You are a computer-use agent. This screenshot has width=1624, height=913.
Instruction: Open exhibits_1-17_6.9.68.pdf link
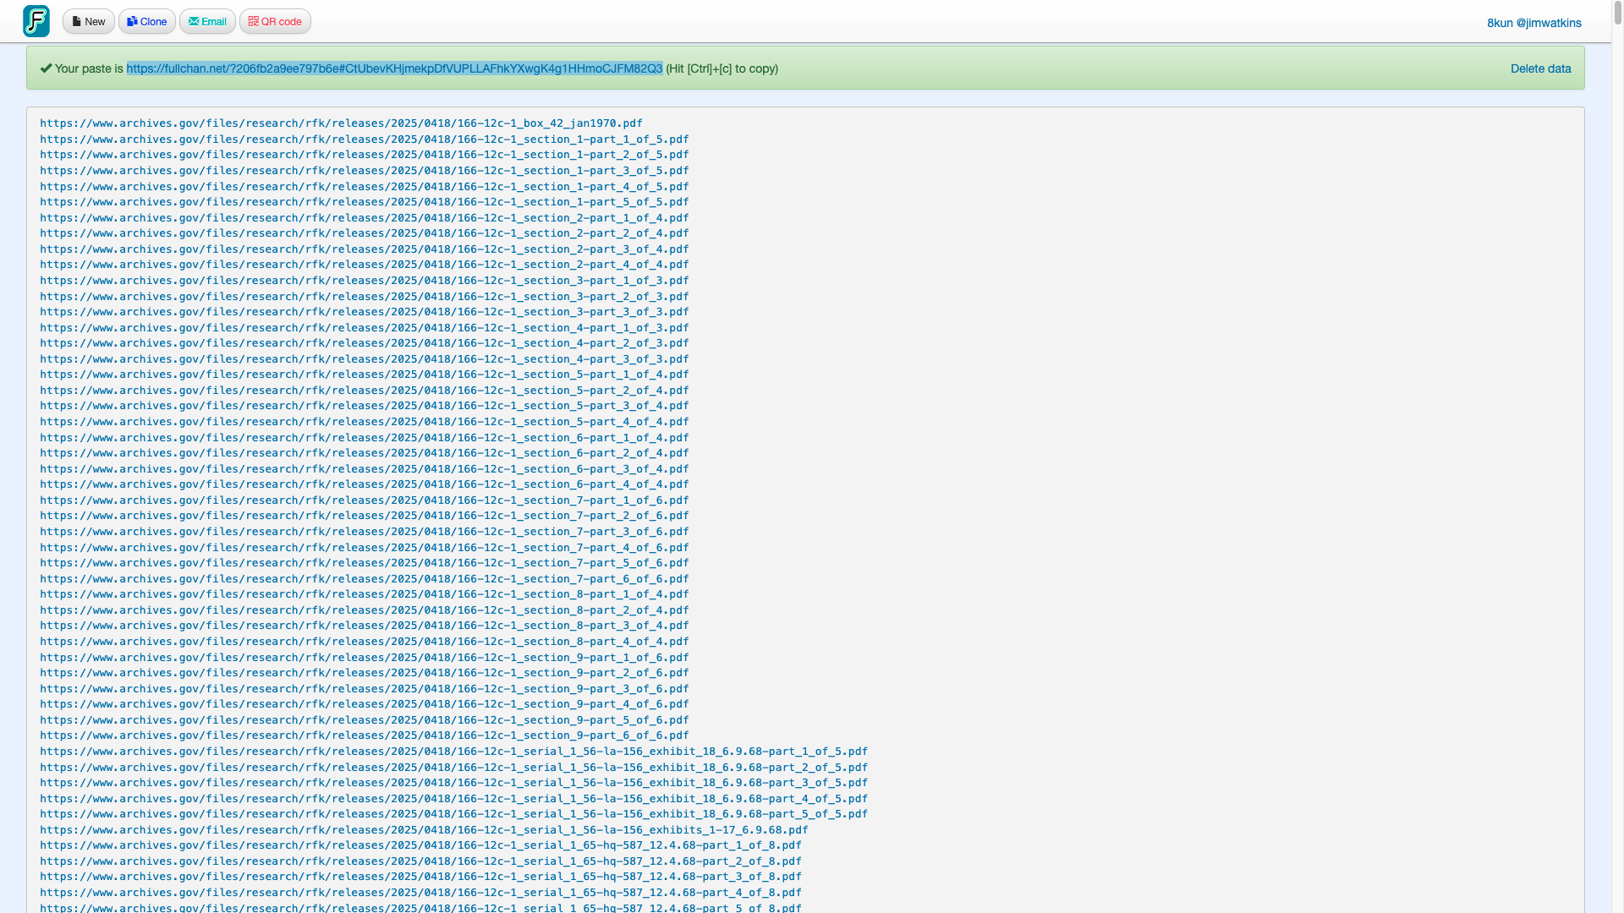424,830
